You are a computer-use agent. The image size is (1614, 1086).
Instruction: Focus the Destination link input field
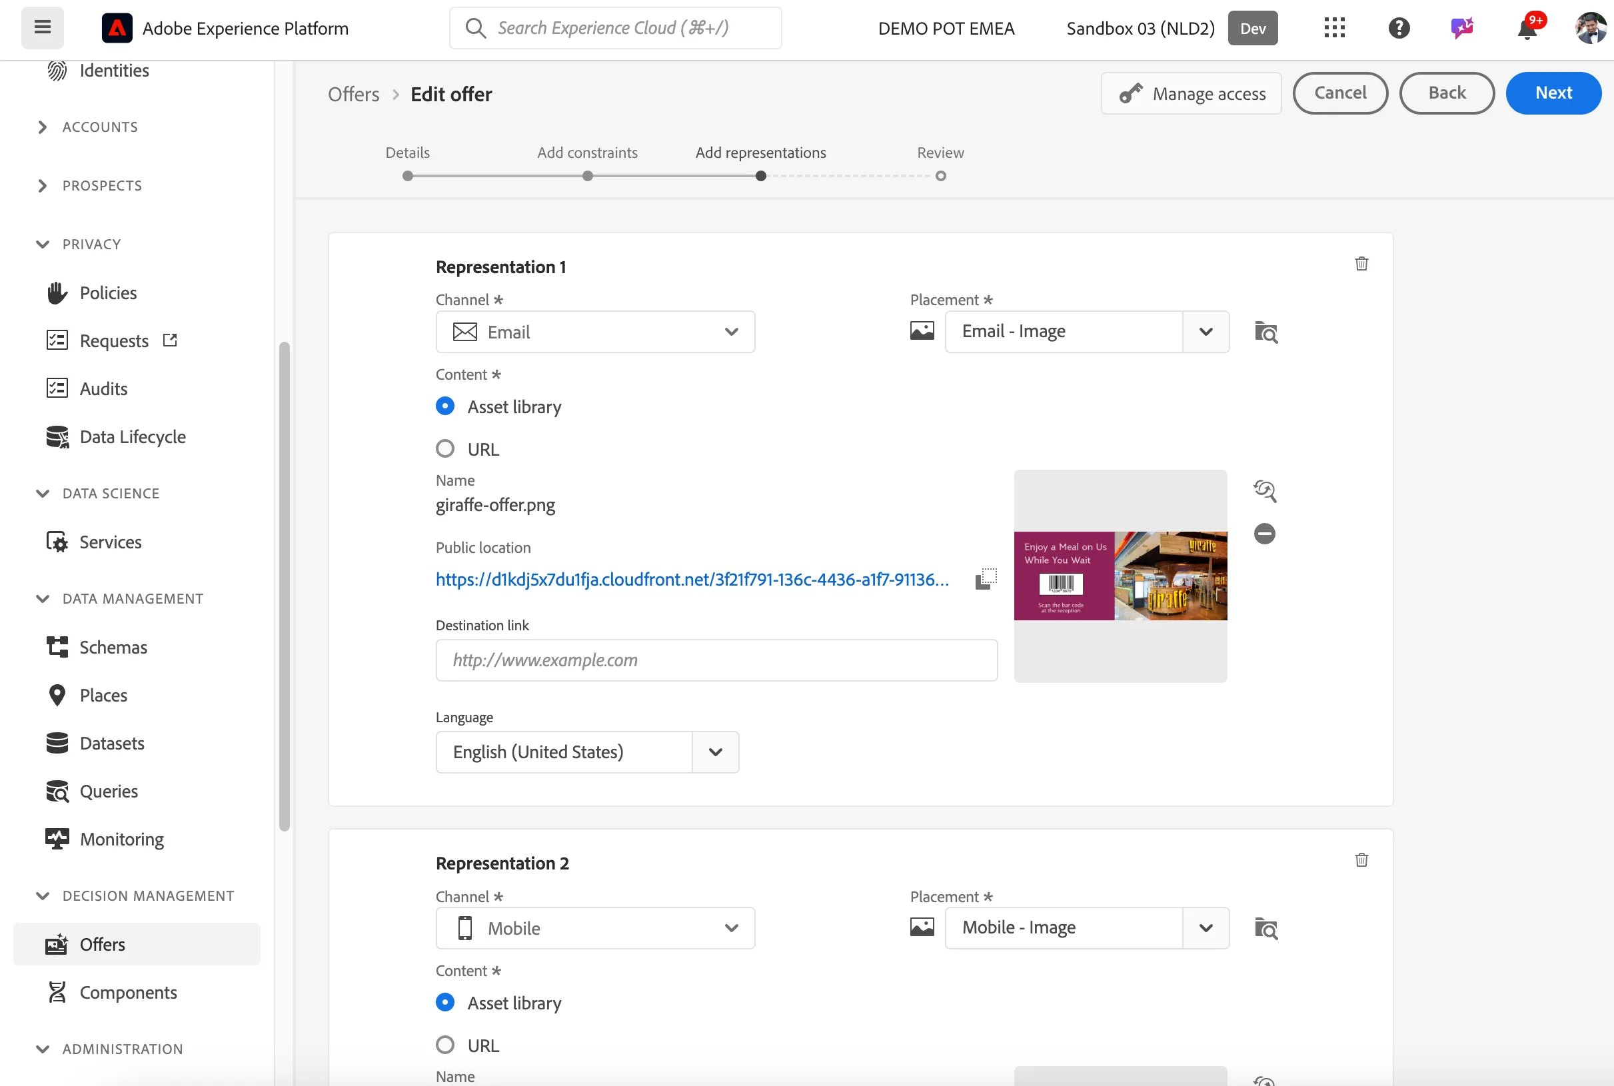click(716, 660)
